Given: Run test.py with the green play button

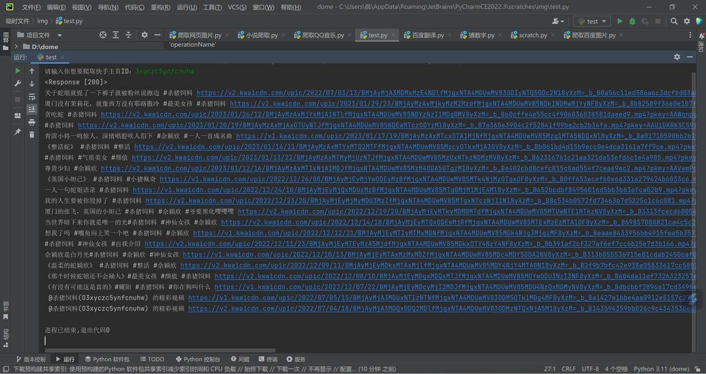Looking at the screenshot, I should pos(619,21).
